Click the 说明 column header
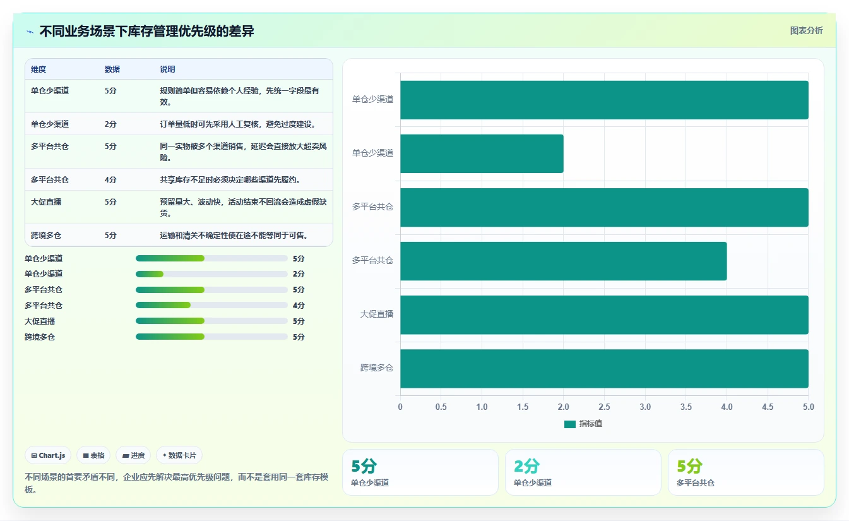The width and height of the screenshot is (849, 521). point(167,69)
